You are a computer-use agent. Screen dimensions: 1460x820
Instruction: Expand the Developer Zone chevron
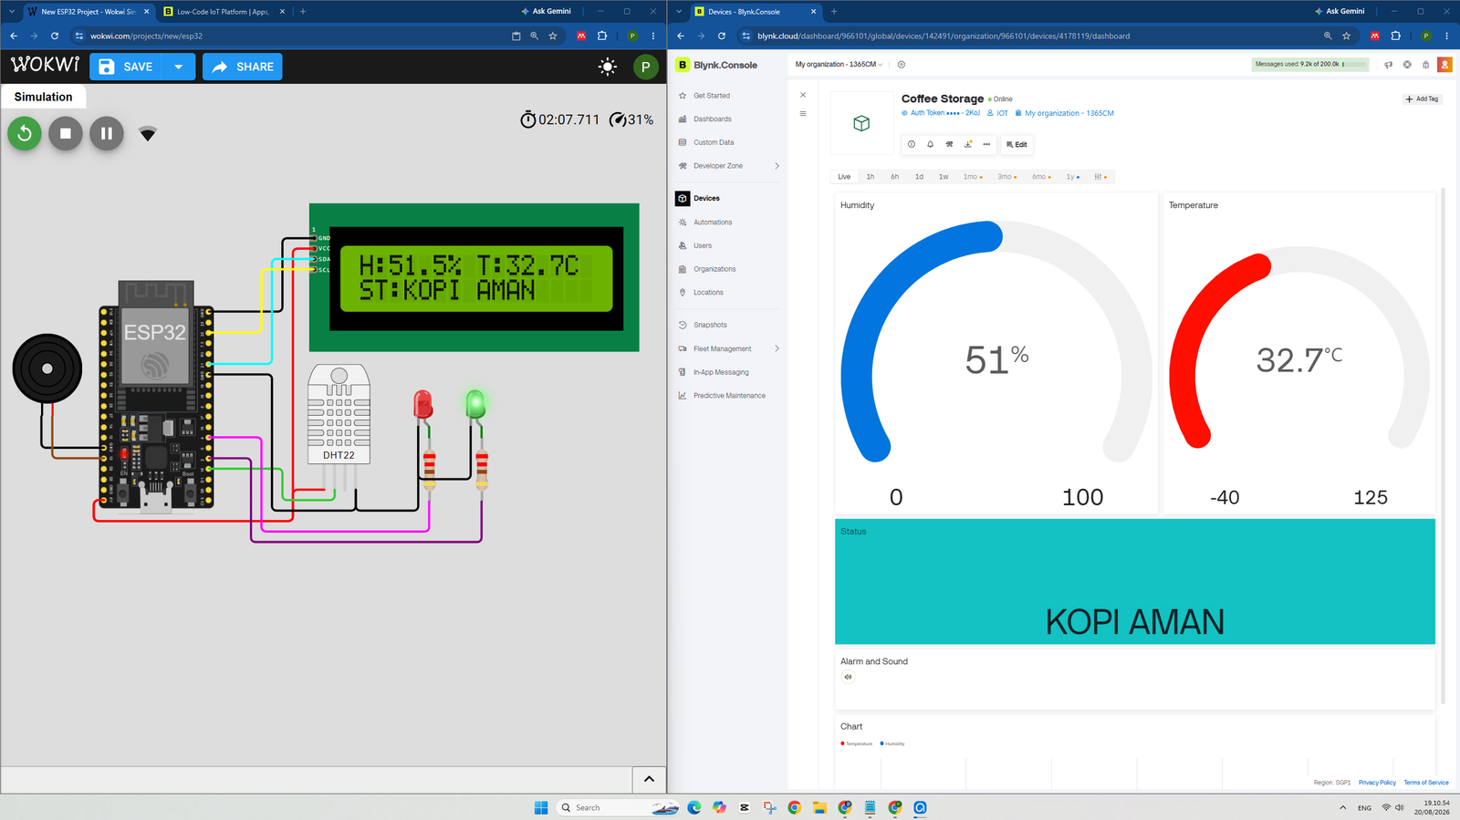click(777, 166)
